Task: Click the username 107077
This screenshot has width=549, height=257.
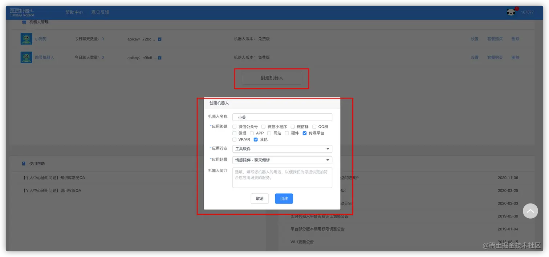Action: [527, 12]
